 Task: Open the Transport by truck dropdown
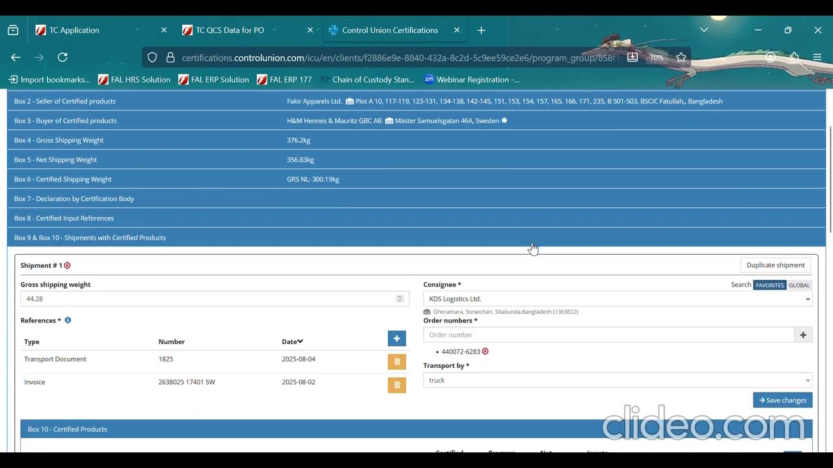pos(618,380)
